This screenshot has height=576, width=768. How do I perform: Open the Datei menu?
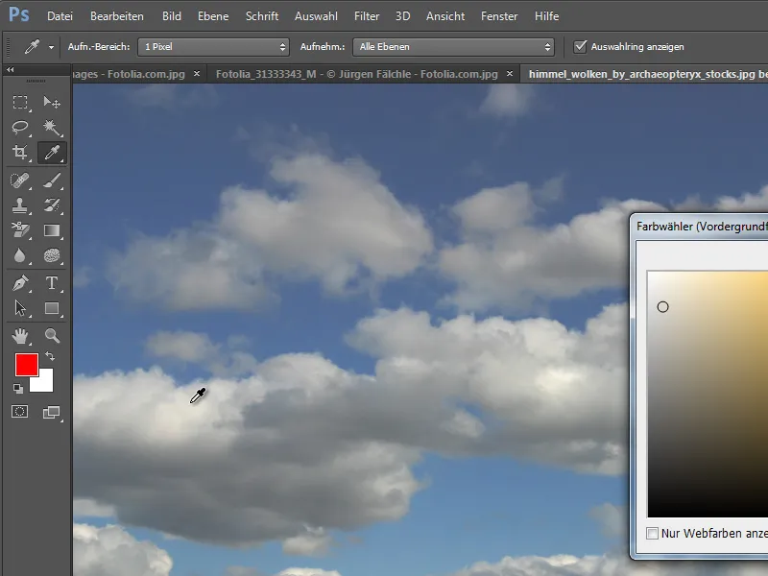(60, 16)
